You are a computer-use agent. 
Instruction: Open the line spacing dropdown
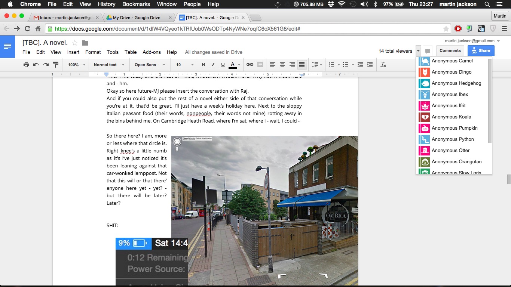(x=317, y=65)
